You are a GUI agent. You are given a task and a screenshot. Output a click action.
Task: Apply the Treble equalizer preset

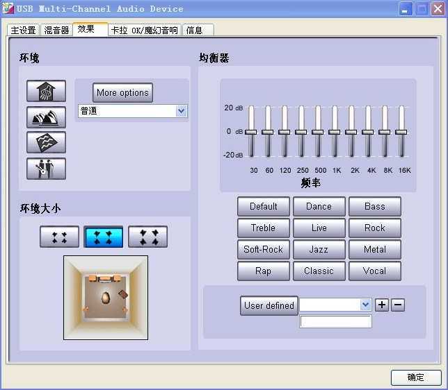[x=264, y=228]
